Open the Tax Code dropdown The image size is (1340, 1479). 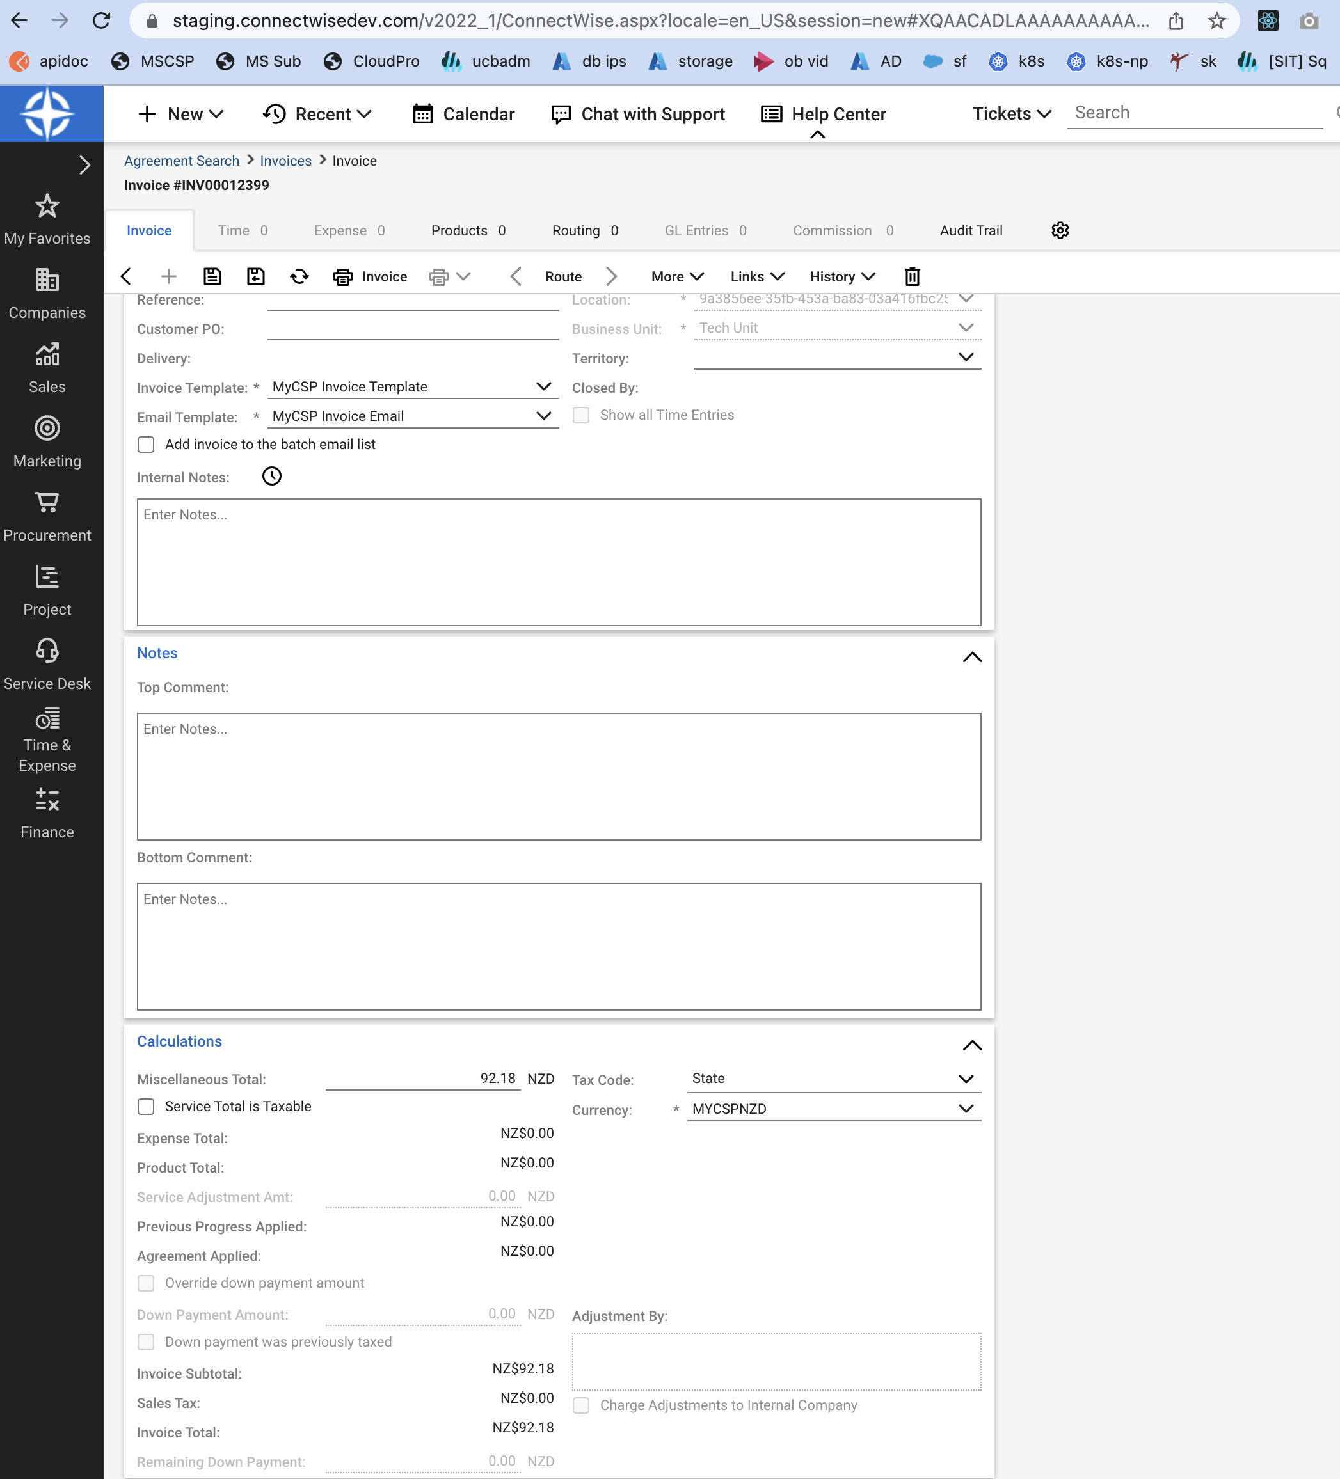pos(966,1079)
